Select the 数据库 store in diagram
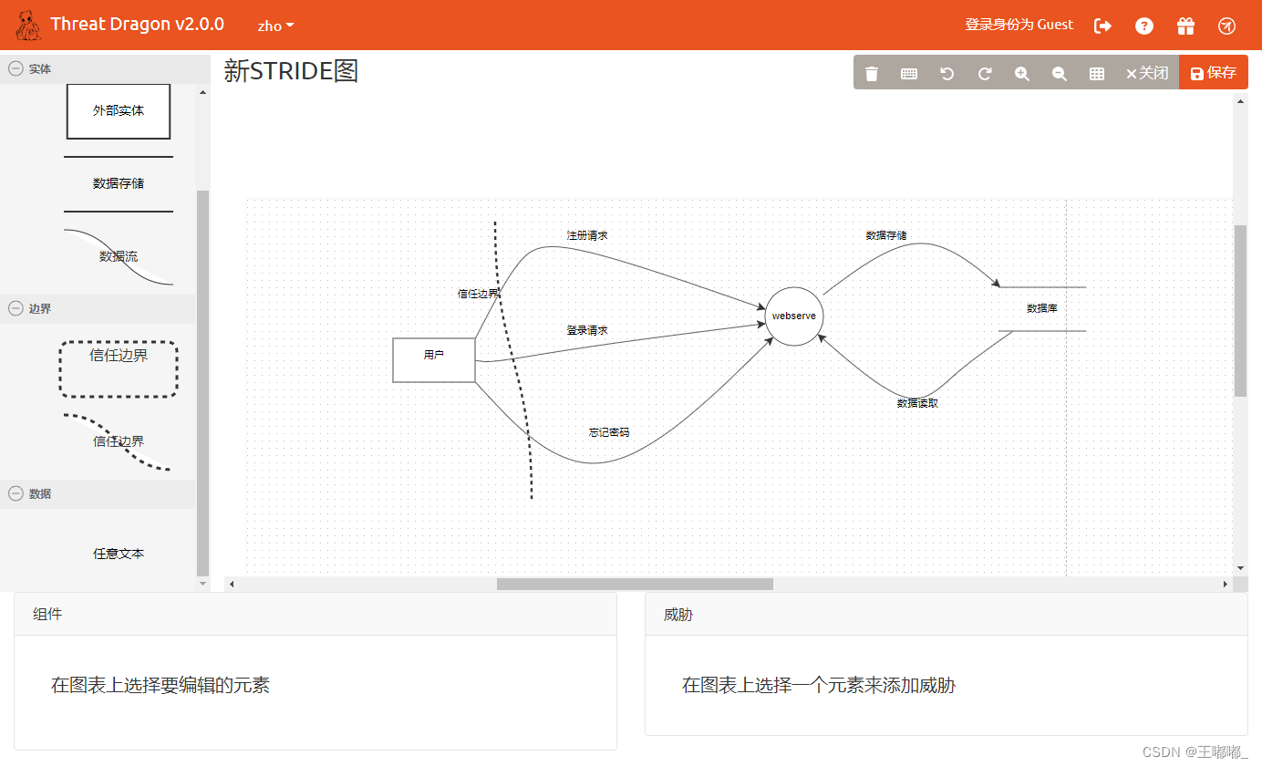Image resolution: width=1262 pixels, height=767 pixels. pyautogui.click(x=1042, y=308)
